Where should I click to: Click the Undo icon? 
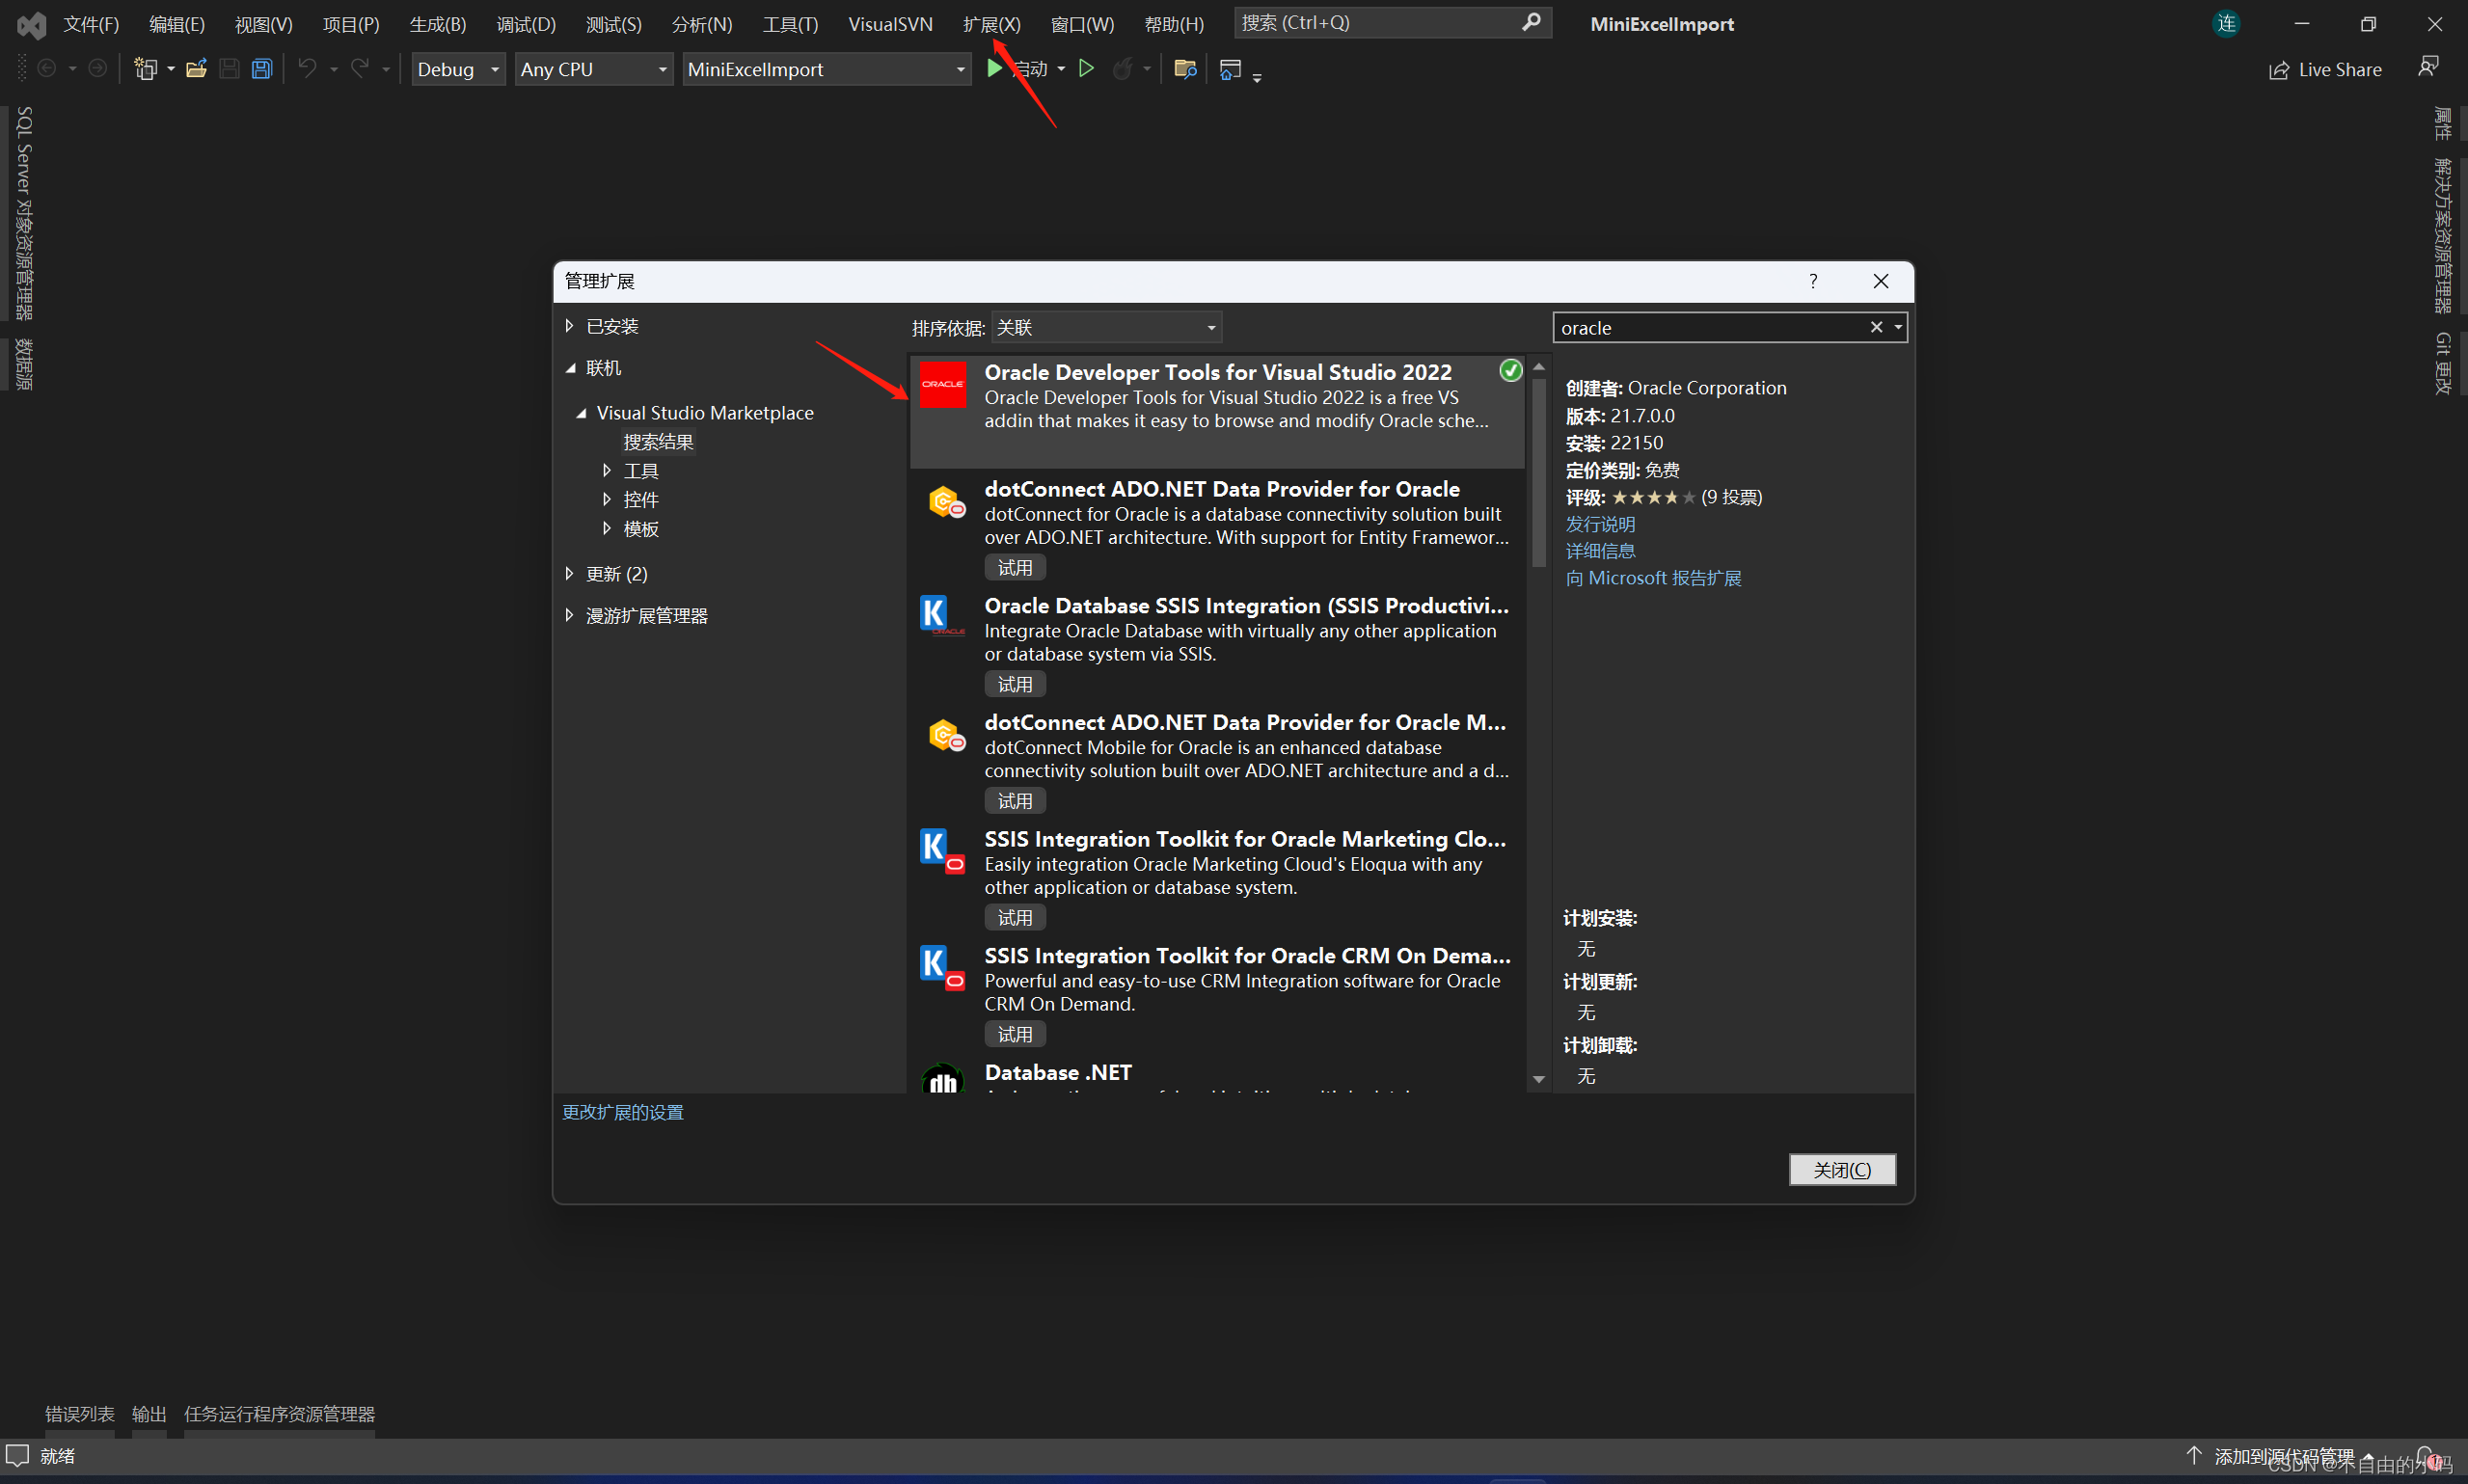coord(307,68)
